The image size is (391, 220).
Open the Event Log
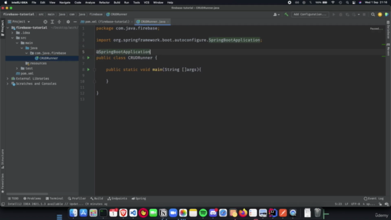[x=373, y=199]
